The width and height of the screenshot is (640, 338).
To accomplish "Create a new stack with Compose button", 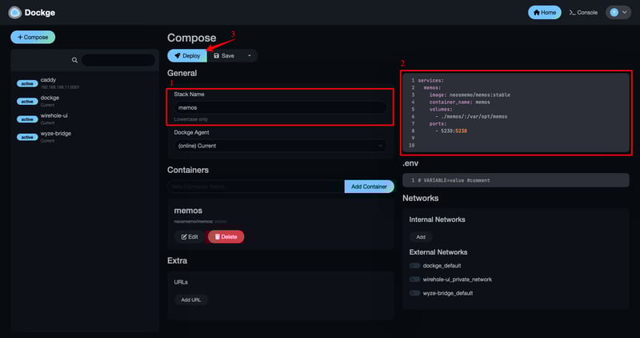I will point(33,37).
